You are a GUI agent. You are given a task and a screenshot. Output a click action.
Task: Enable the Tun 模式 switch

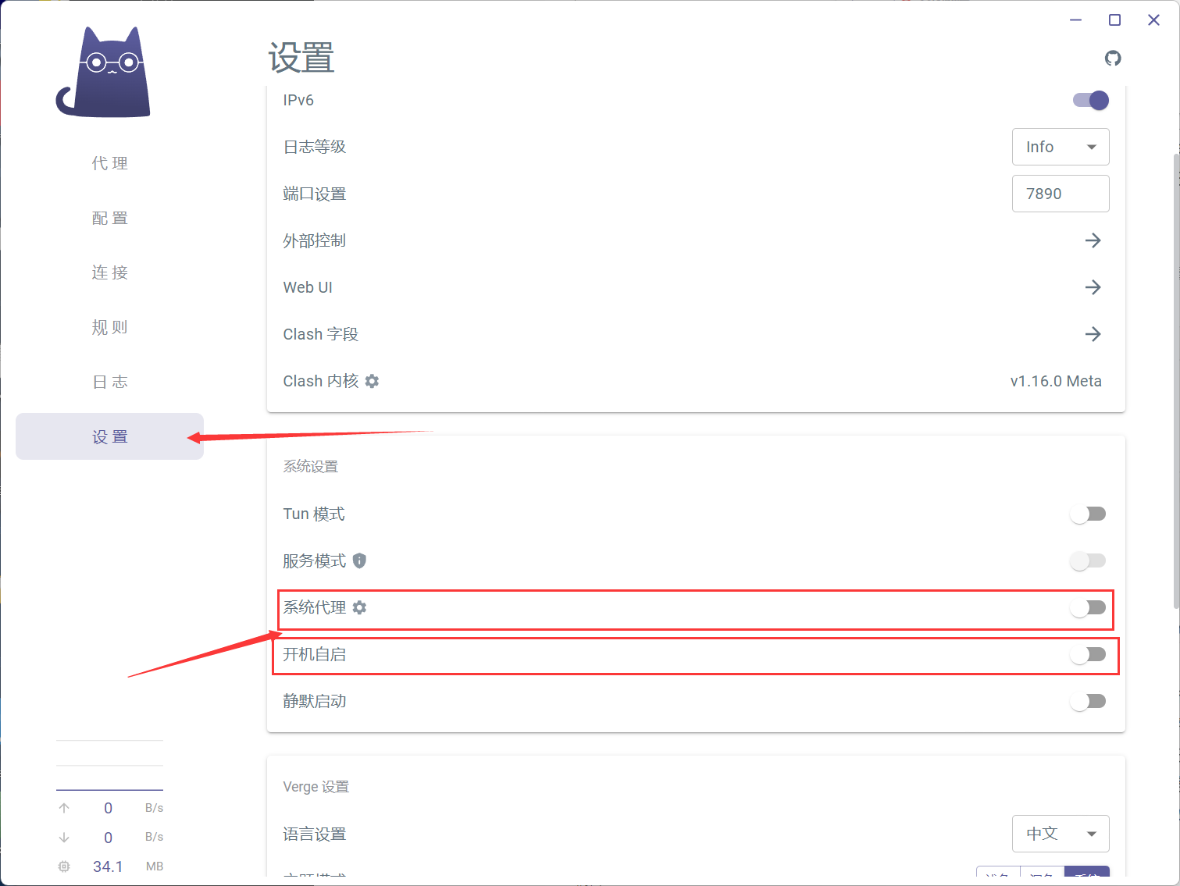(x=1089, y=514)
